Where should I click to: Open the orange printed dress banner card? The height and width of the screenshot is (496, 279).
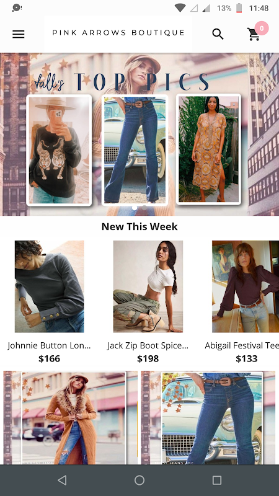click(x=208, y=149)
